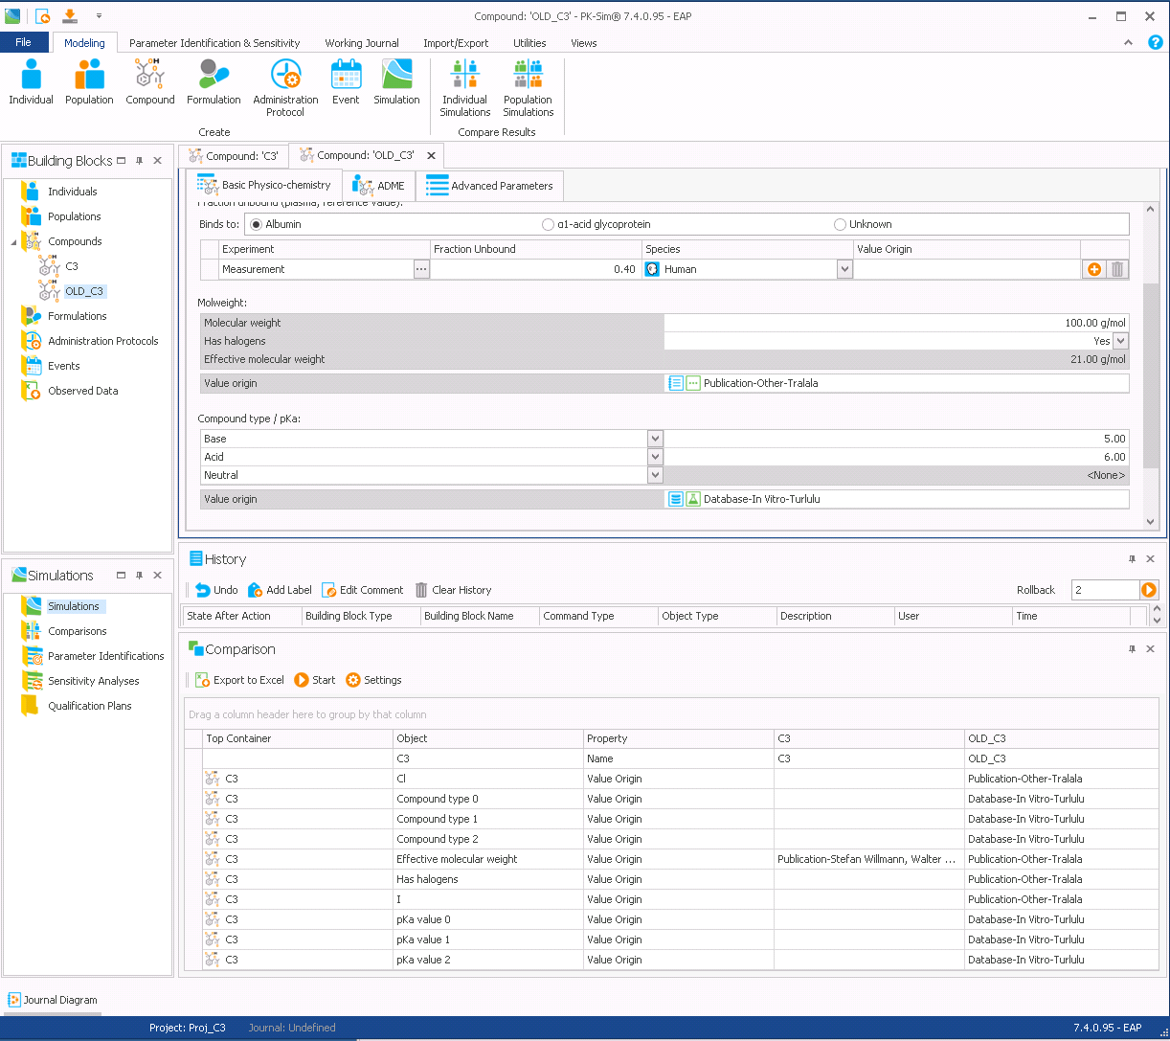Click Molecular weight value field
Image resolution: width=1170 pixels, height=1041 pixels.
896,323
